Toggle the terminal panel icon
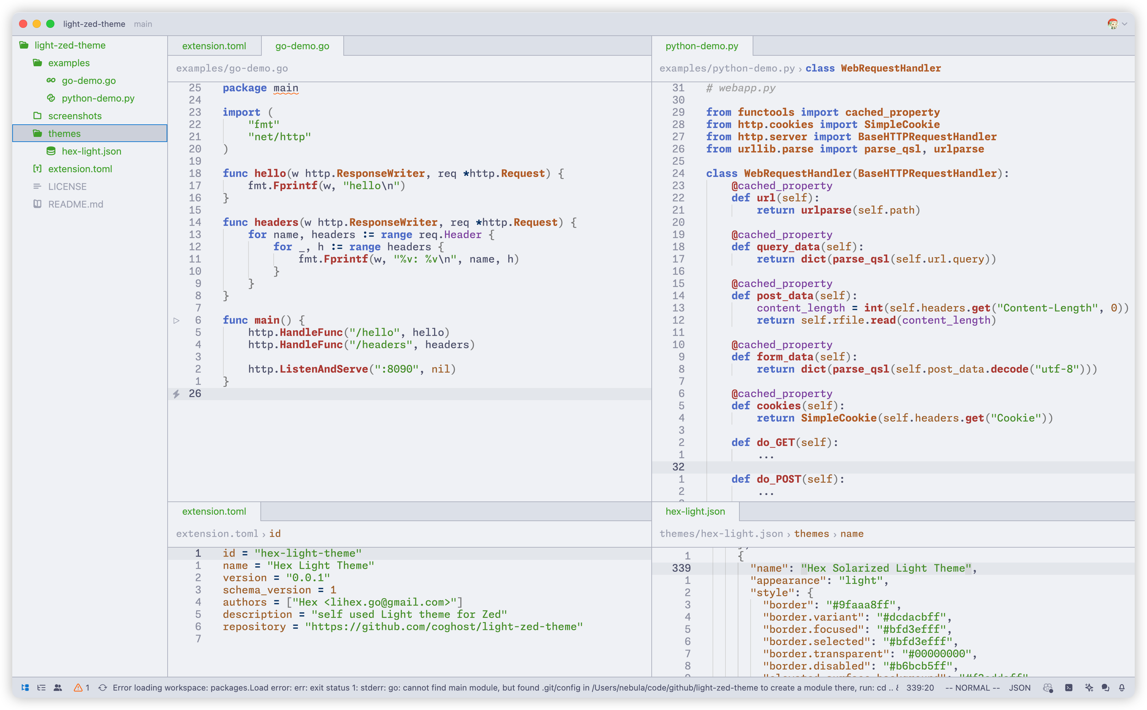1147x710 pixels. [1068, 688]
